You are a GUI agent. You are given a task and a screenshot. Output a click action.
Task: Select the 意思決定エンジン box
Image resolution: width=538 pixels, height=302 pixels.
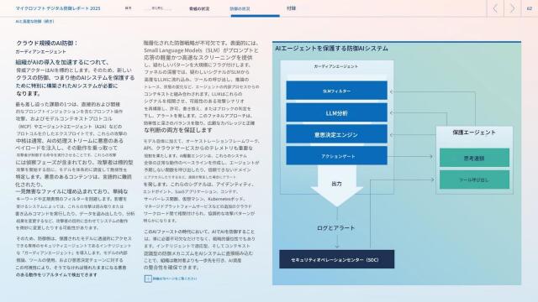pos(336,134)
